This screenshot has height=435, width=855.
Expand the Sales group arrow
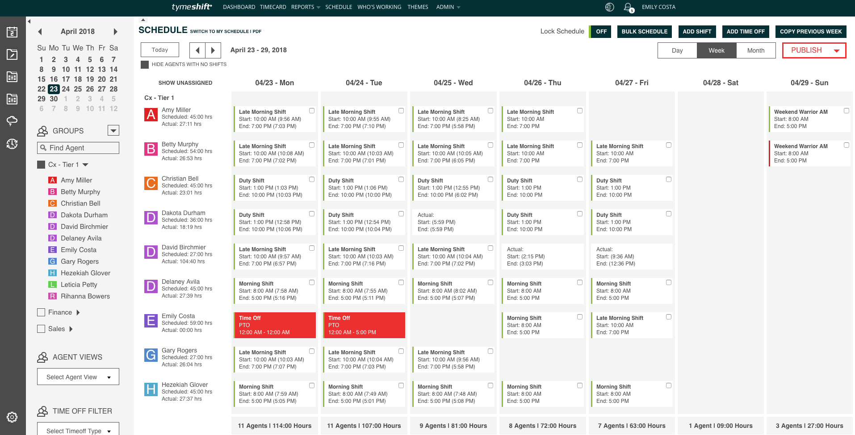coord(71,329)
